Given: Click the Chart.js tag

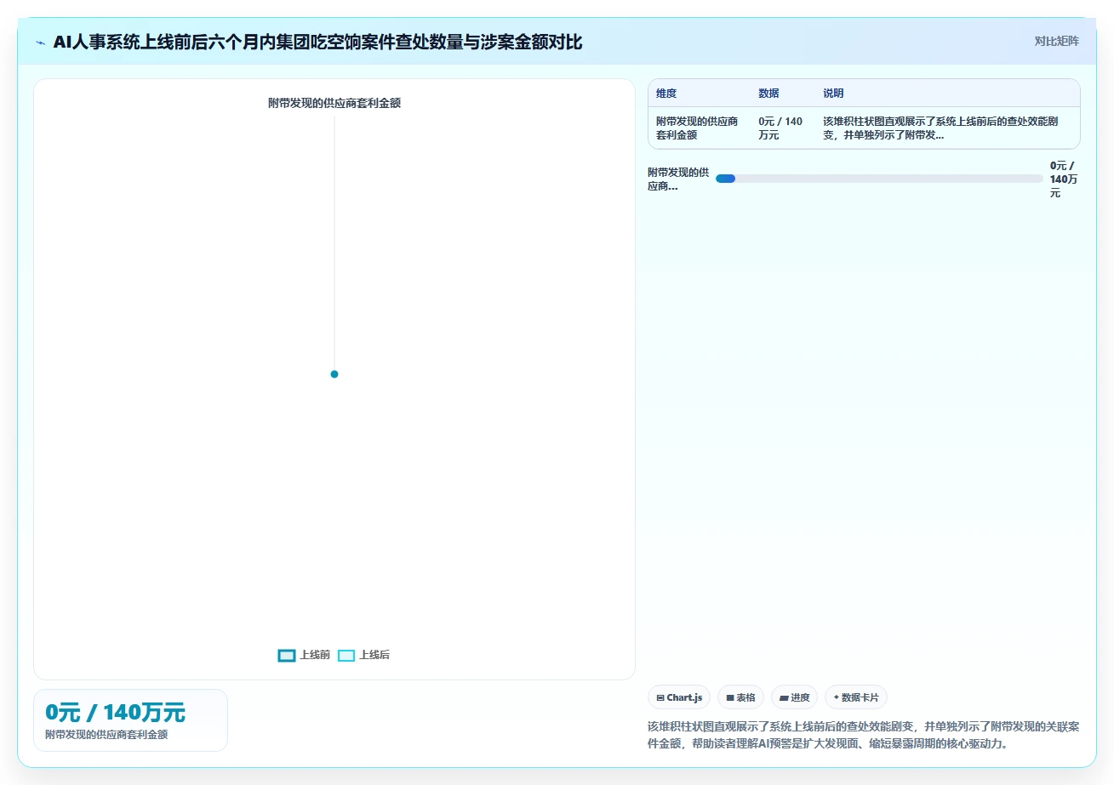Looking at the screenshot, I should (x=679, y=697).
